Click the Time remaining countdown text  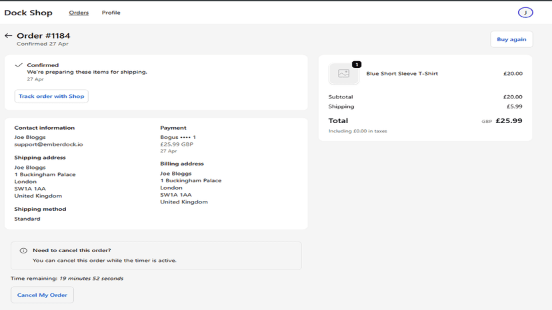(x=67, y=278)
